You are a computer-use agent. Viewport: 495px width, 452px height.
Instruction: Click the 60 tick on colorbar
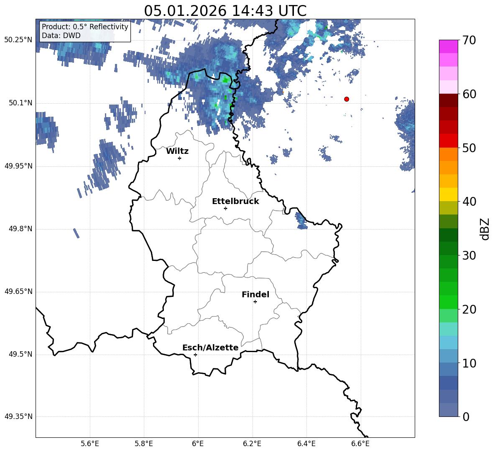469,94
